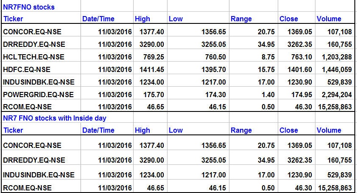Select the HDFC.EQ-NSE ticker cell
The image size is (357, 193).
click(x=27, y=69)
